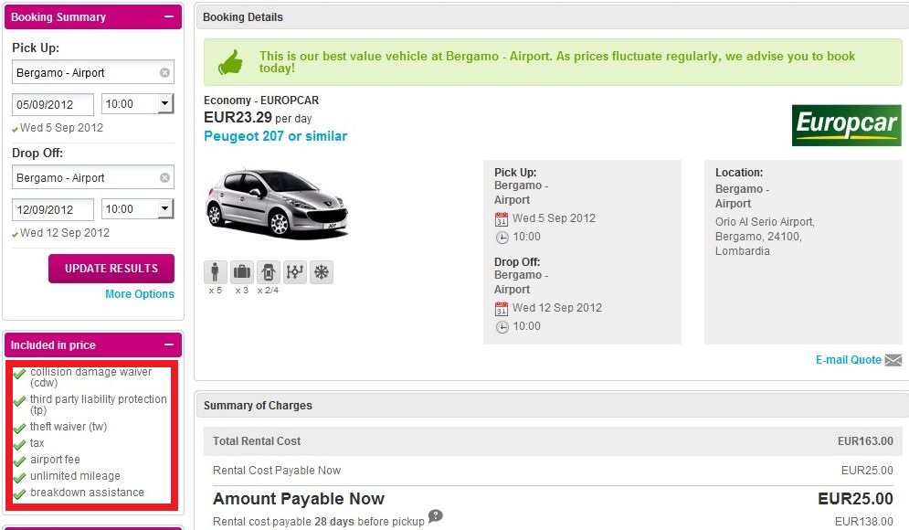Click the Peugeot 207 car photo
909x530 pixels.
click(x=277, y=204)
